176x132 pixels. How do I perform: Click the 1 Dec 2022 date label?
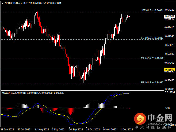(x=126, y=130)
